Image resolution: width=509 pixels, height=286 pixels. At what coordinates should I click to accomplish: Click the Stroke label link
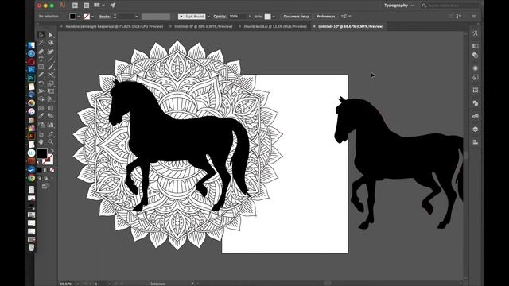coord(104,17)
